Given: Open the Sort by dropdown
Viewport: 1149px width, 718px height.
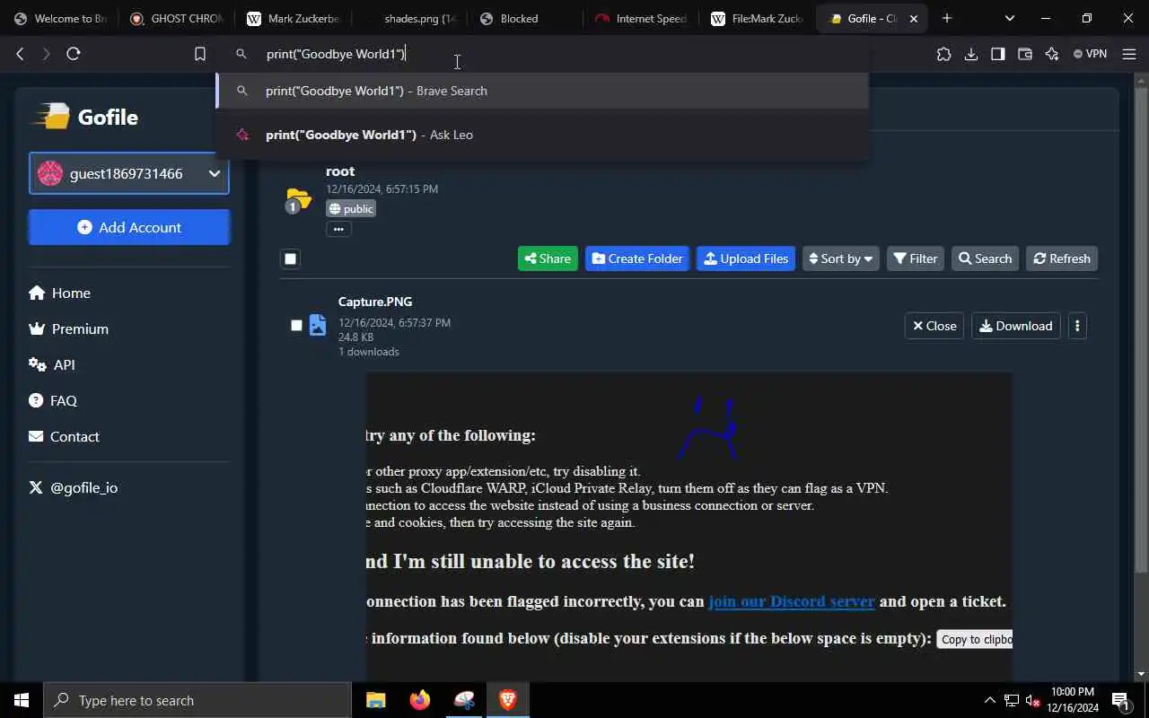Looking at the screenshot, I should click(841, 258).
